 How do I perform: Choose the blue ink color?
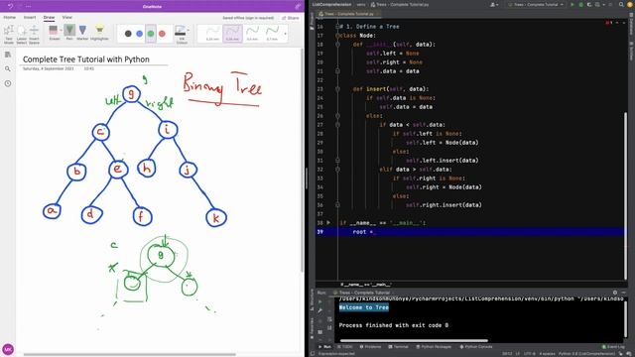coord(139,34)
